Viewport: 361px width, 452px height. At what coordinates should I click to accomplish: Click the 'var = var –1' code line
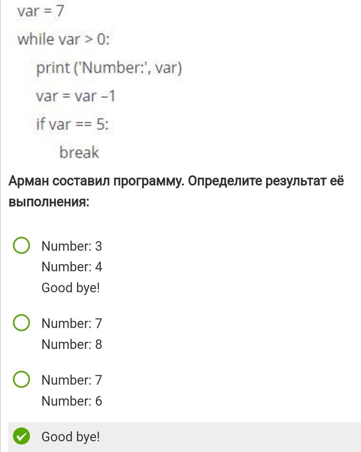75,96
